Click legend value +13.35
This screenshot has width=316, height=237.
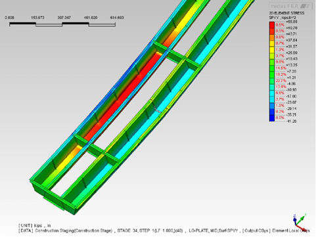pyautogui.click(x=292, y=65)
